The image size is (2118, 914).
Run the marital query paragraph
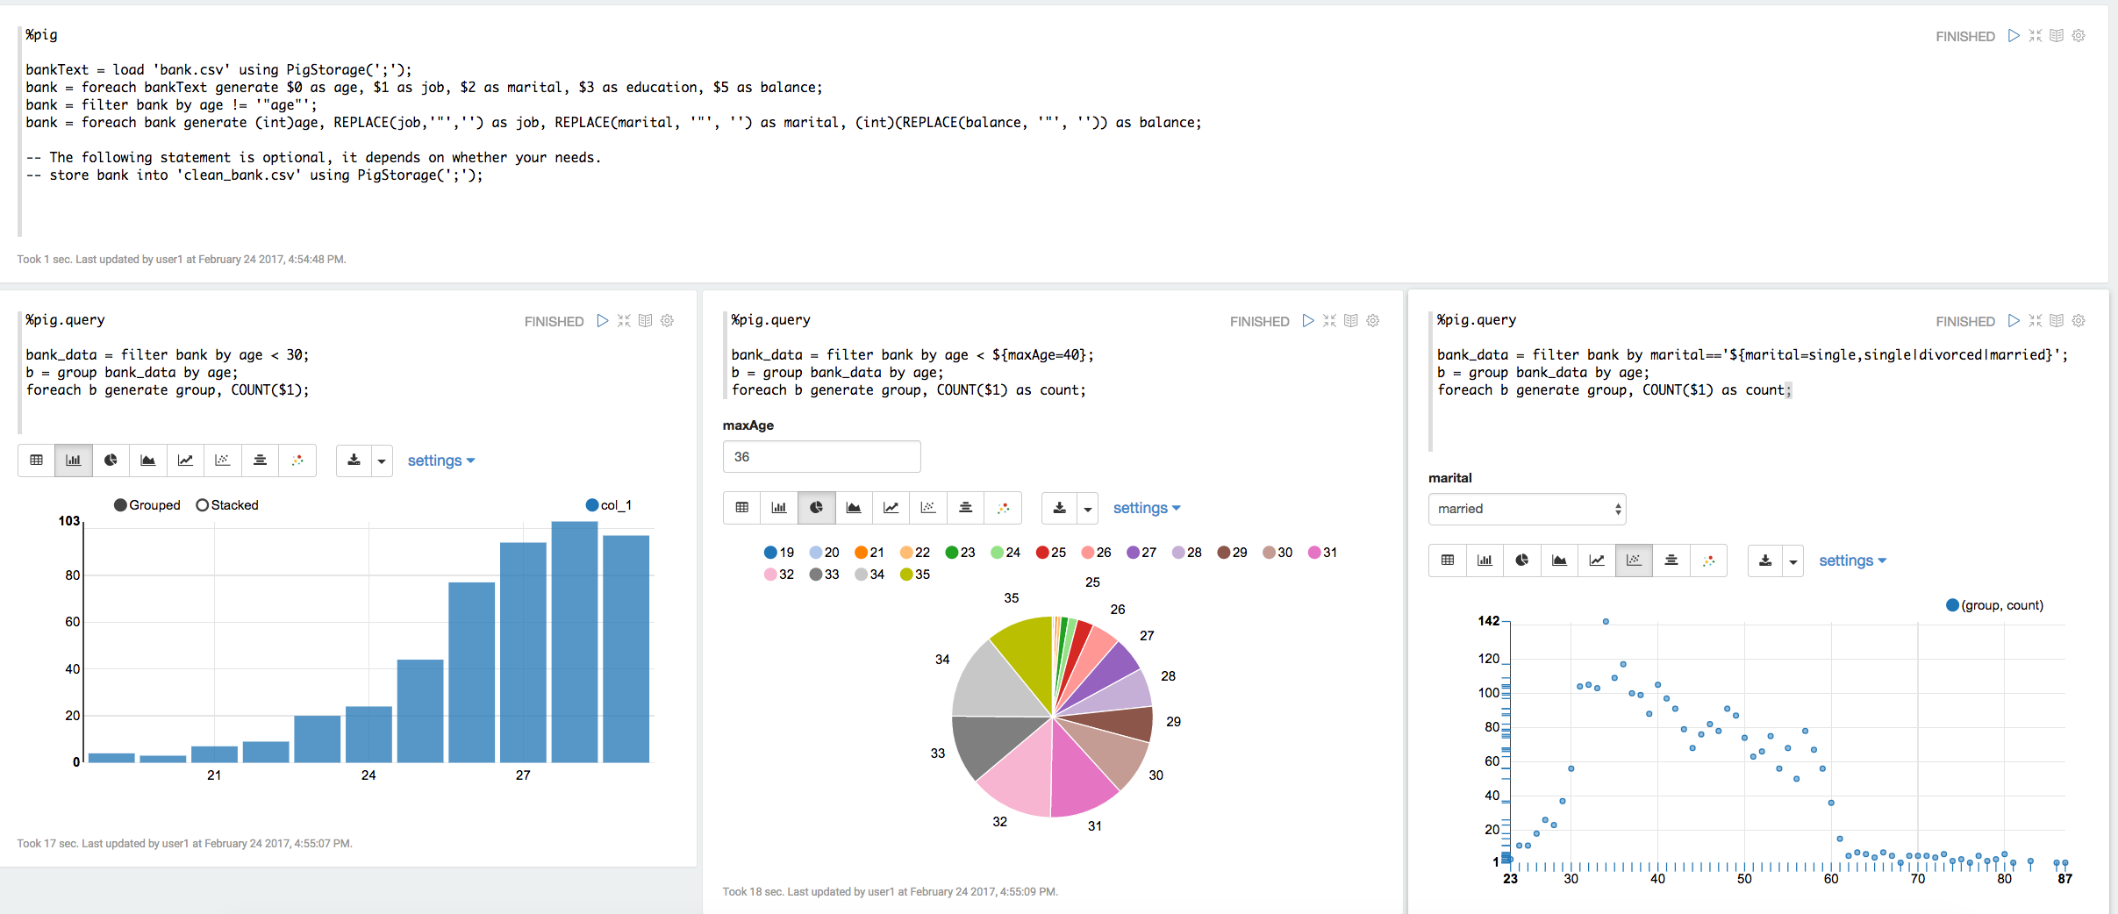(2014, 321)
